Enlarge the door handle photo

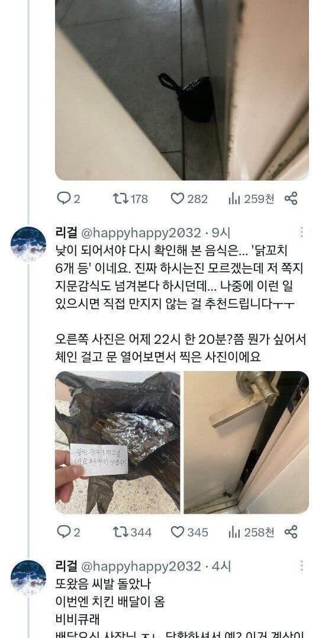pyautogui.click(x=246, y=442)
